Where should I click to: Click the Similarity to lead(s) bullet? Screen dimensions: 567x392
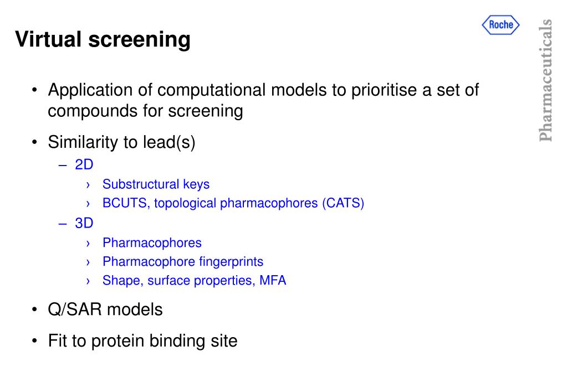click(x=121, y=142)
